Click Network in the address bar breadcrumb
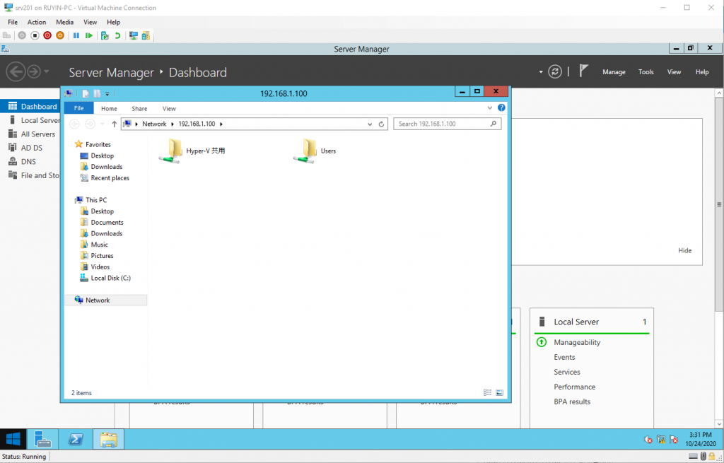This screenshot has width=724, height=463. (x=154, y=124)
